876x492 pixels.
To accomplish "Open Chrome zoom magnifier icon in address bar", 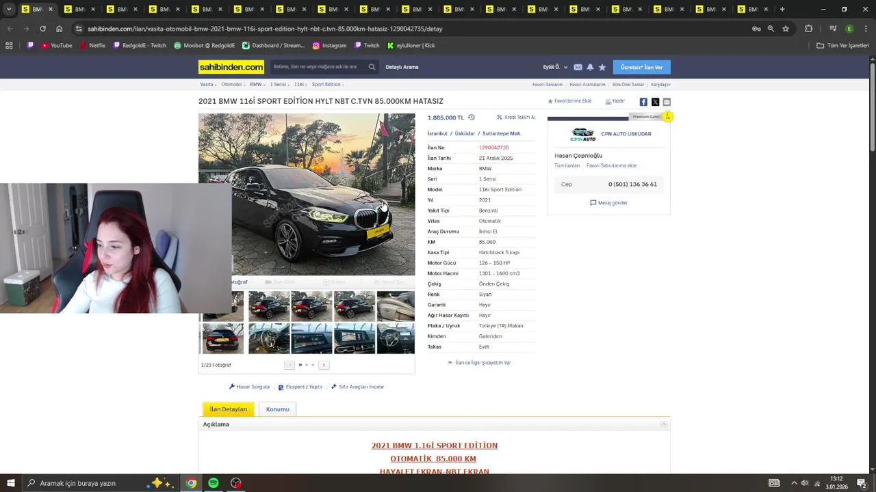I will tap(771, 29).
